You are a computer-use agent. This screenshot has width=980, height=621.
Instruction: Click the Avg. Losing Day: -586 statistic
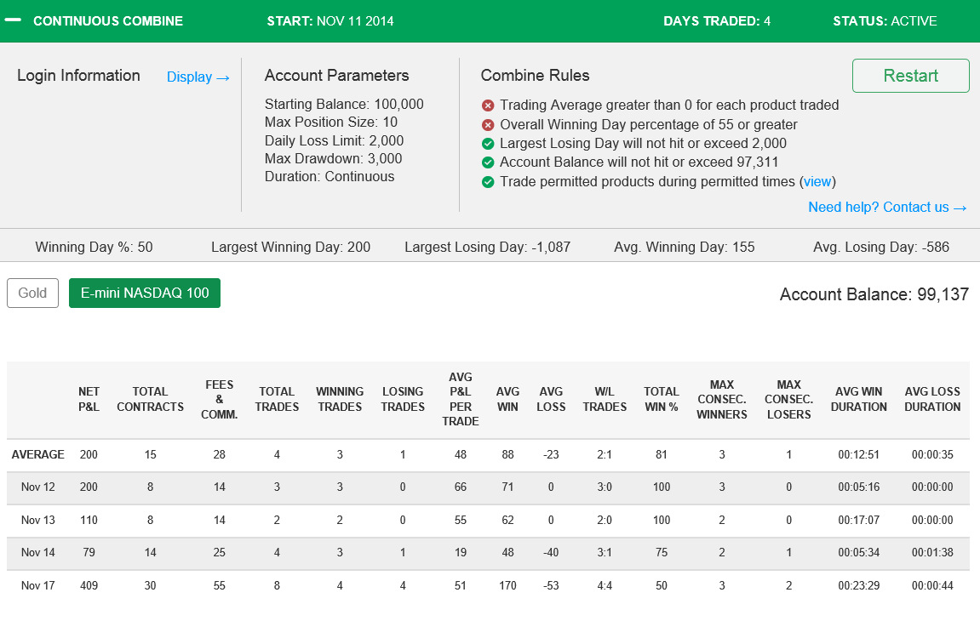pyautogui.click(x=881, y=247)
